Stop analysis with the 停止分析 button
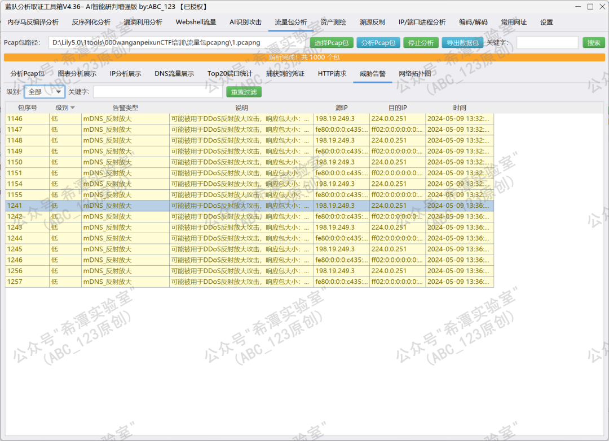Image resolution: width=609 pixels, height=441 pixels. [x=421, y=43]
